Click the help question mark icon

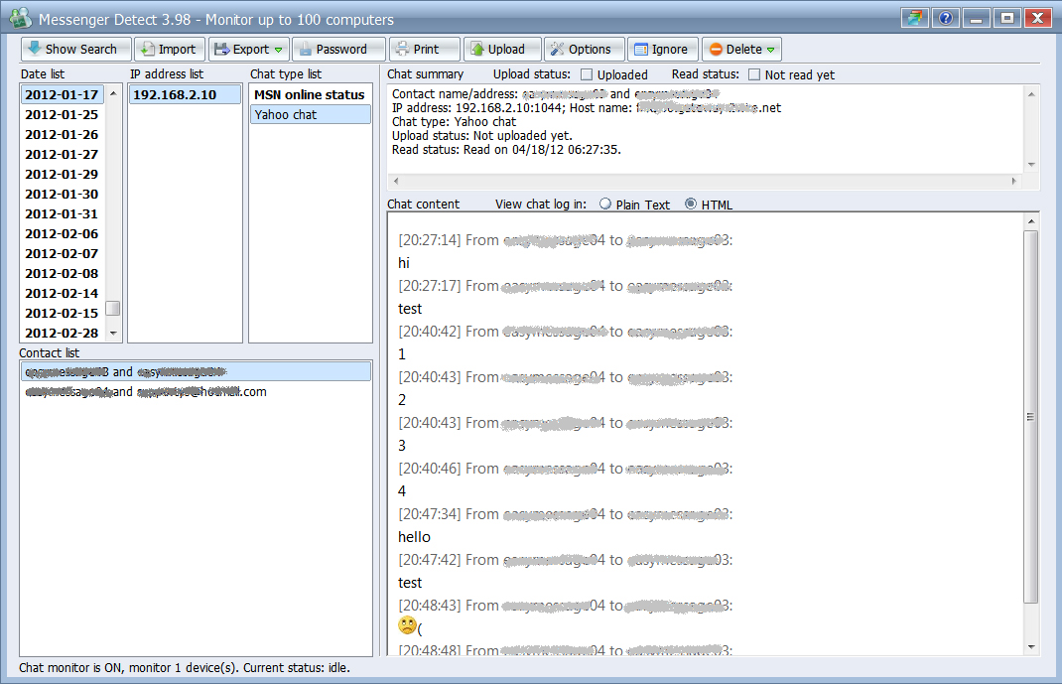[946, 18]
